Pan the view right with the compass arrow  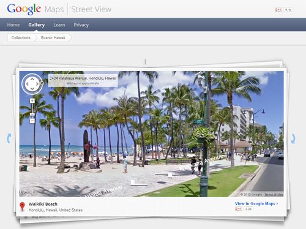(37, 84)
